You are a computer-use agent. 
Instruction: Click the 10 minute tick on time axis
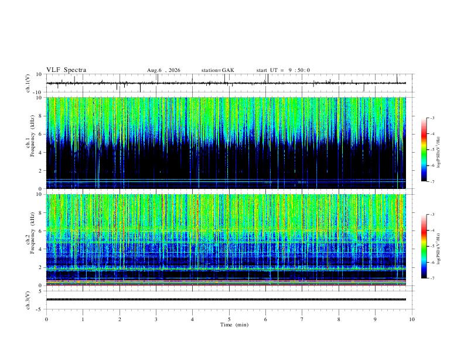coord(412,319)
